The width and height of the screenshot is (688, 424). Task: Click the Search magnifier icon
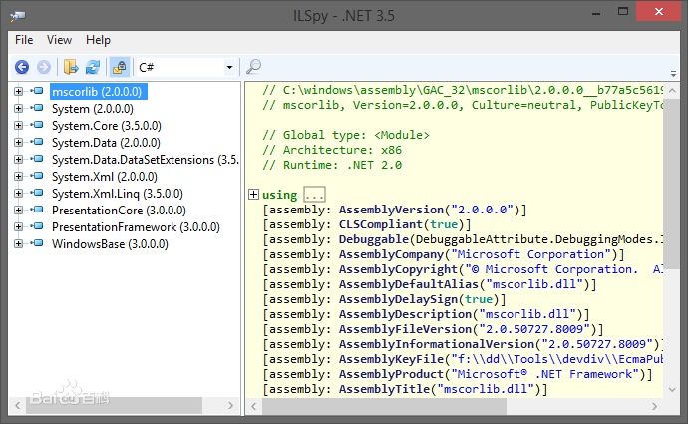[x=253, y=67]
